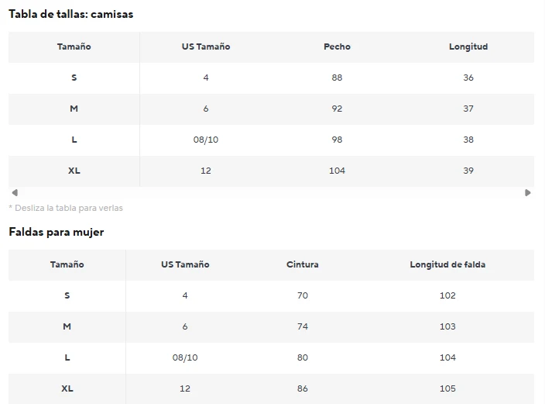Screen dimensions: 545x404
Task: Click the horizontal scrollbar track below shirts table
Action: click(271, 192)
